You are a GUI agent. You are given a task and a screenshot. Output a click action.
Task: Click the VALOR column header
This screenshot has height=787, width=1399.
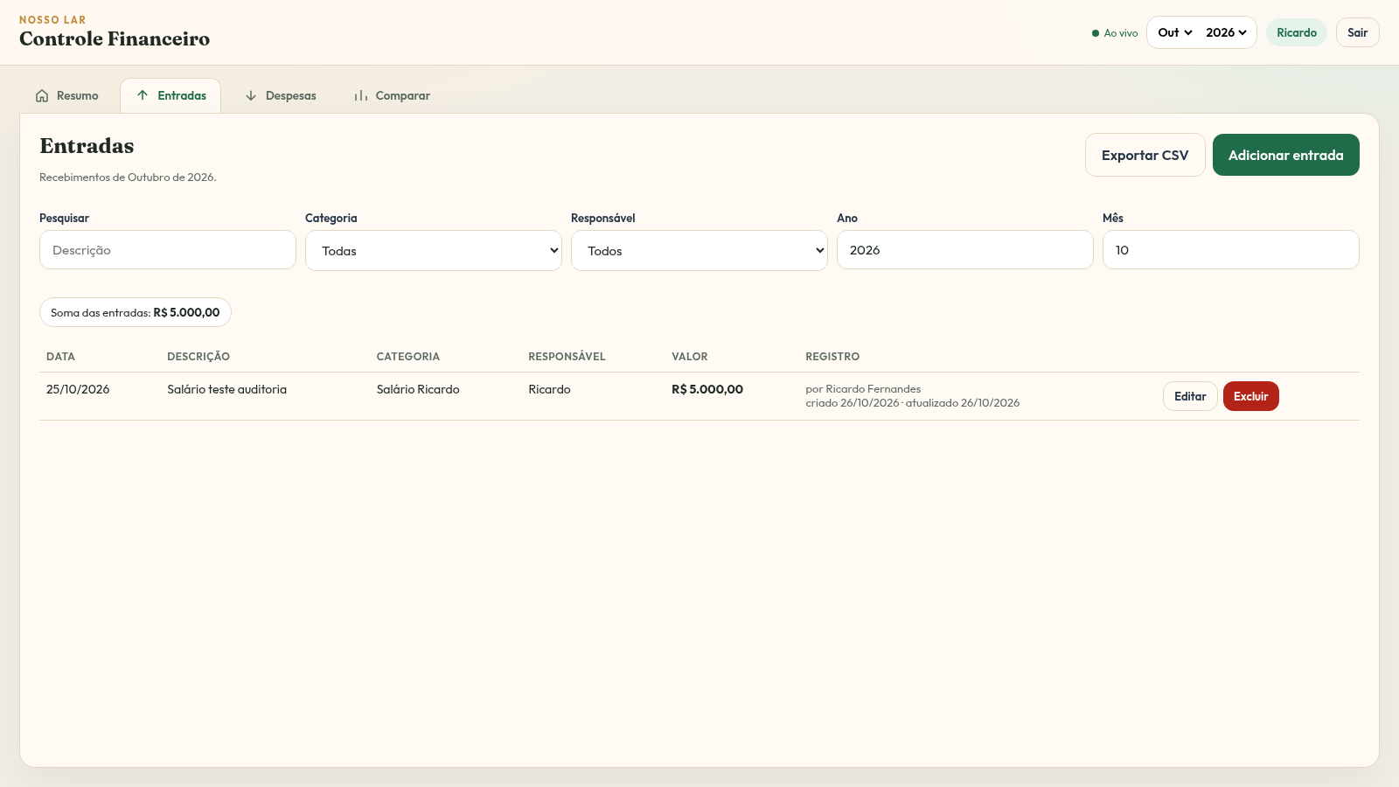690,357
